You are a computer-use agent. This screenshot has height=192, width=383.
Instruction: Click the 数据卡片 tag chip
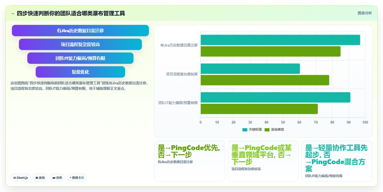[x=77, y=178]
